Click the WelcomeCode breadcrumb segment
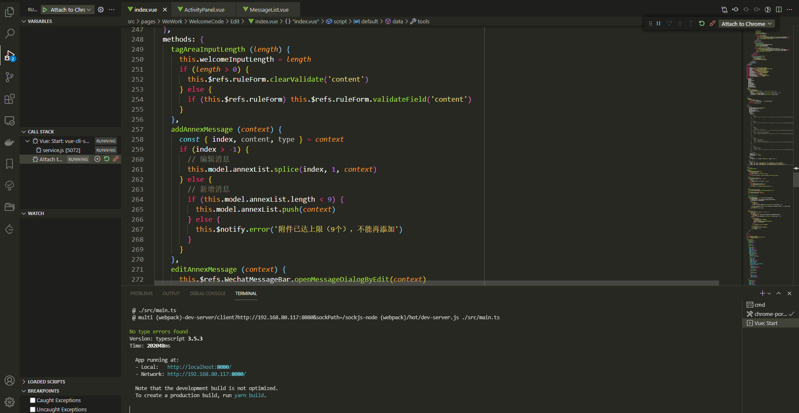 [206, 21]
